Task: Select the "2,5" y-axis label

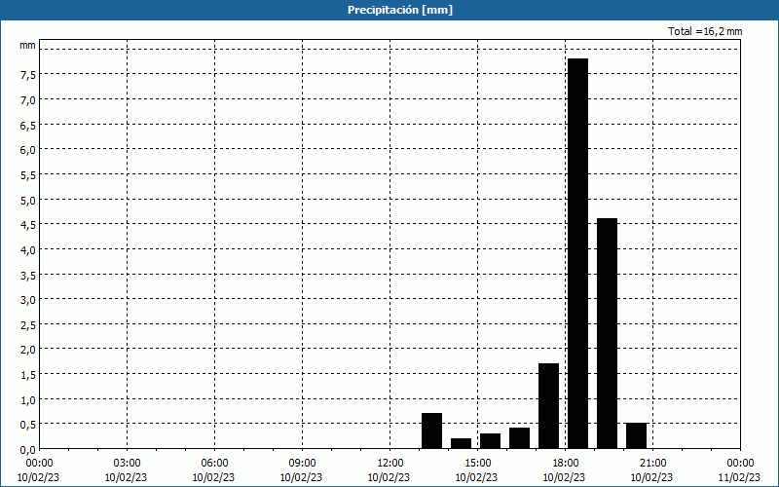Action: click(28, 324)
